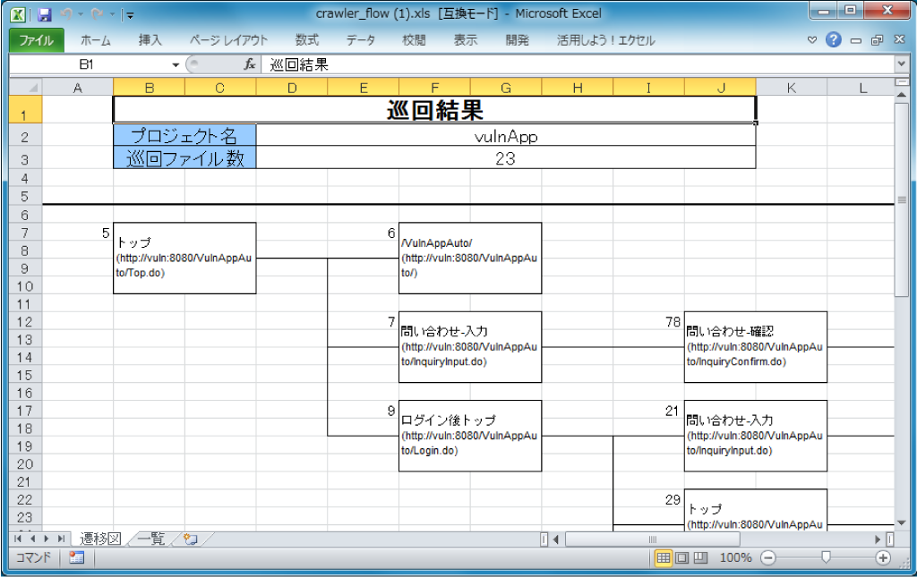Open the ファイル tab
Image resolution: width=917 pixels, height=577 pixels.
pyautogui.click(x=36, y=40)
